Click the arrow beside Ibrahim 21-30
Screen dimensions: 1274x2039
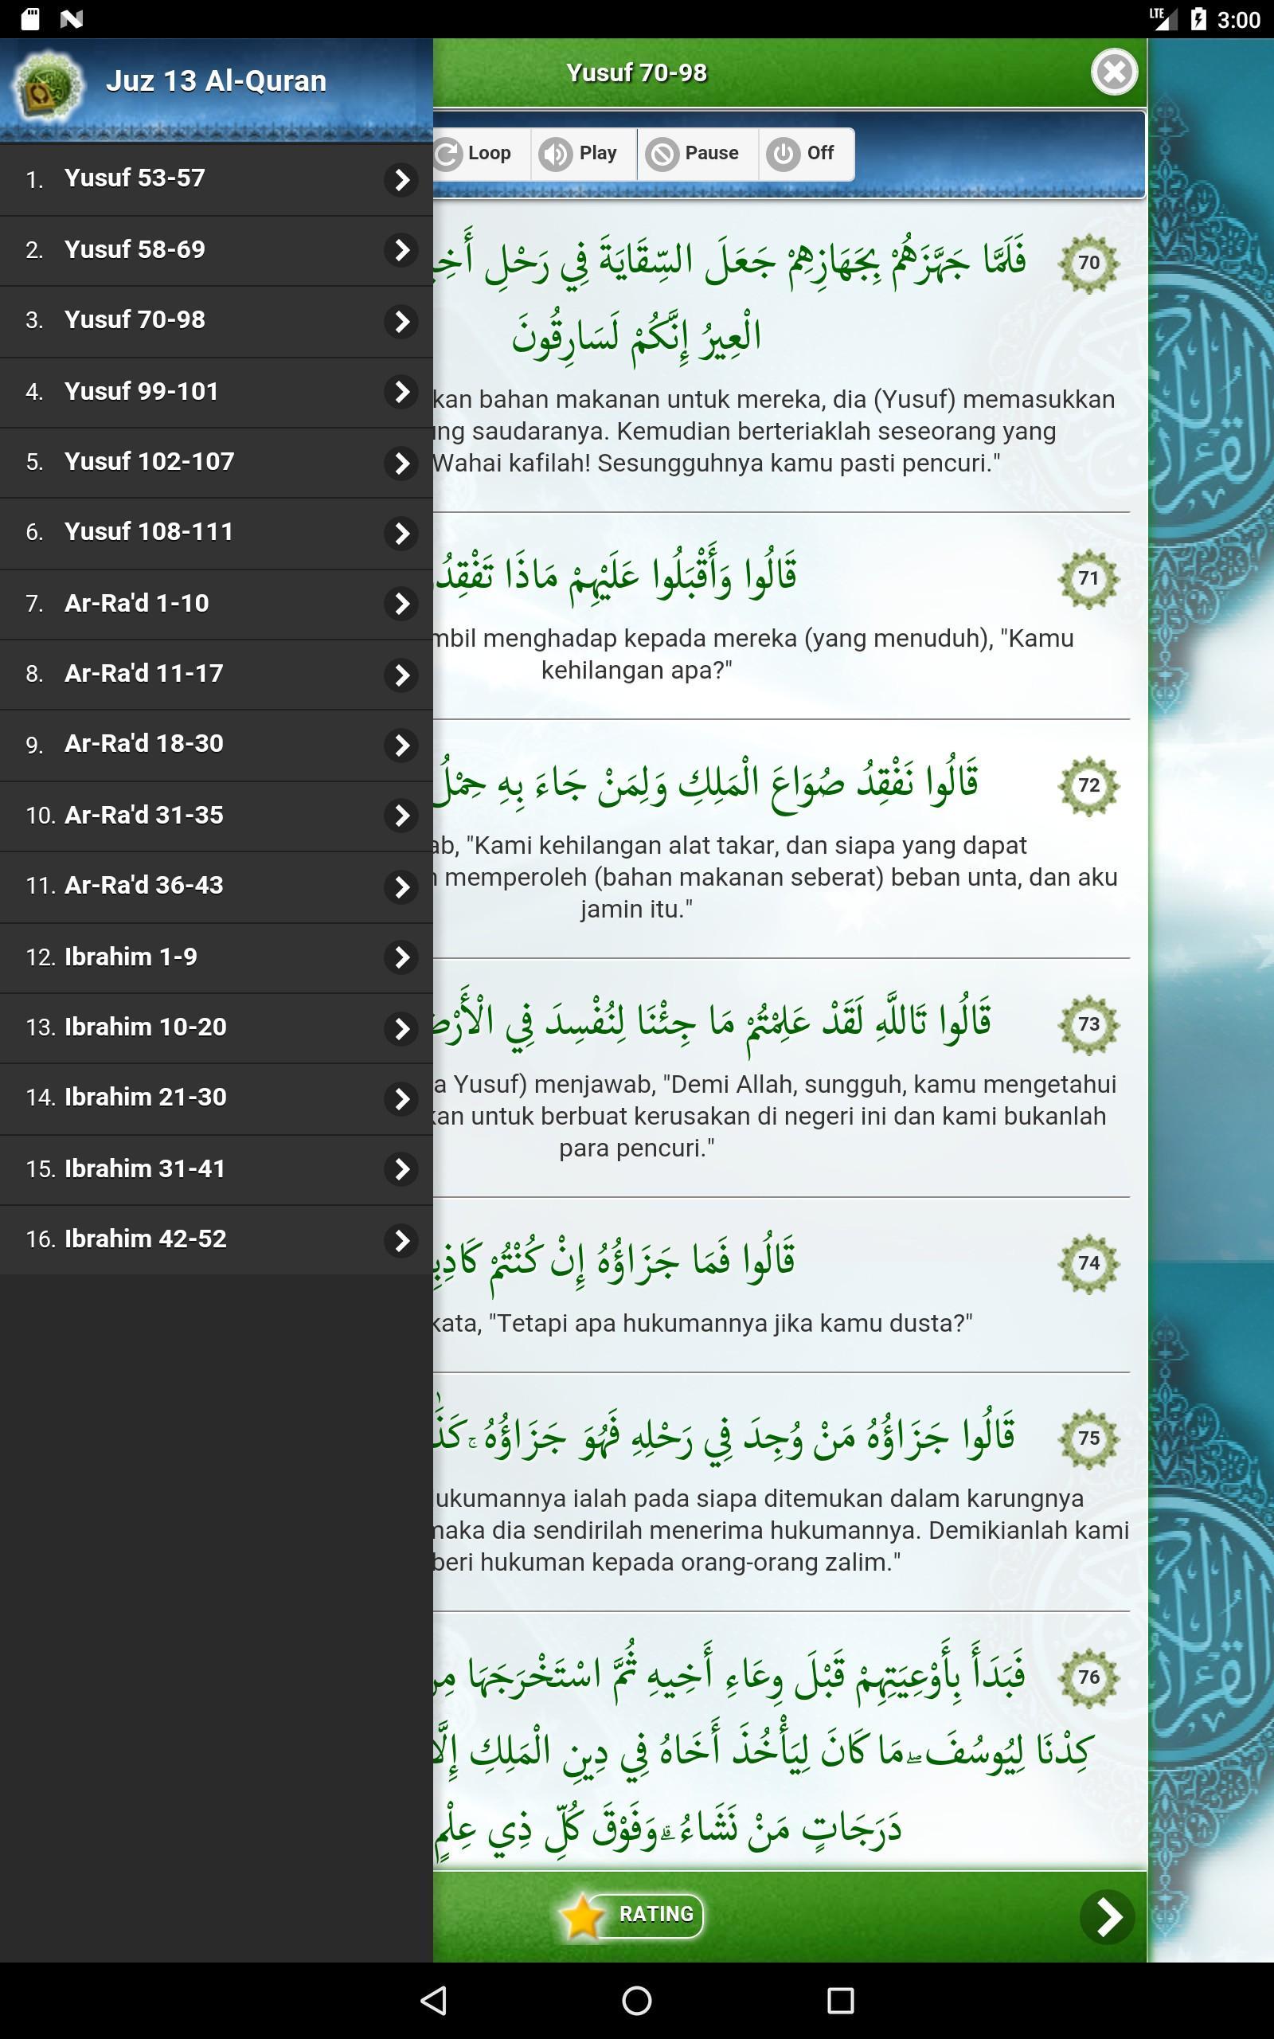pyautogui.click(x=402, y=1098)
